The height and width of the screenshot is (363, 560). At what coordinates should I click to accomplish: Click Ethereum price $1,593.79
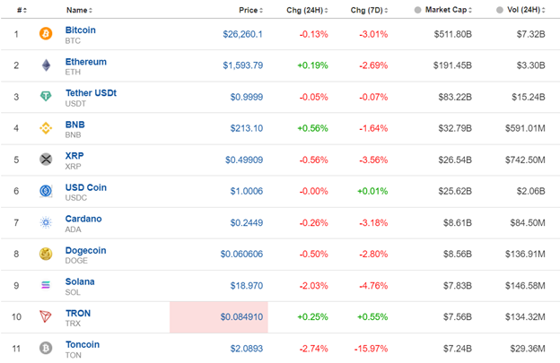243,65
